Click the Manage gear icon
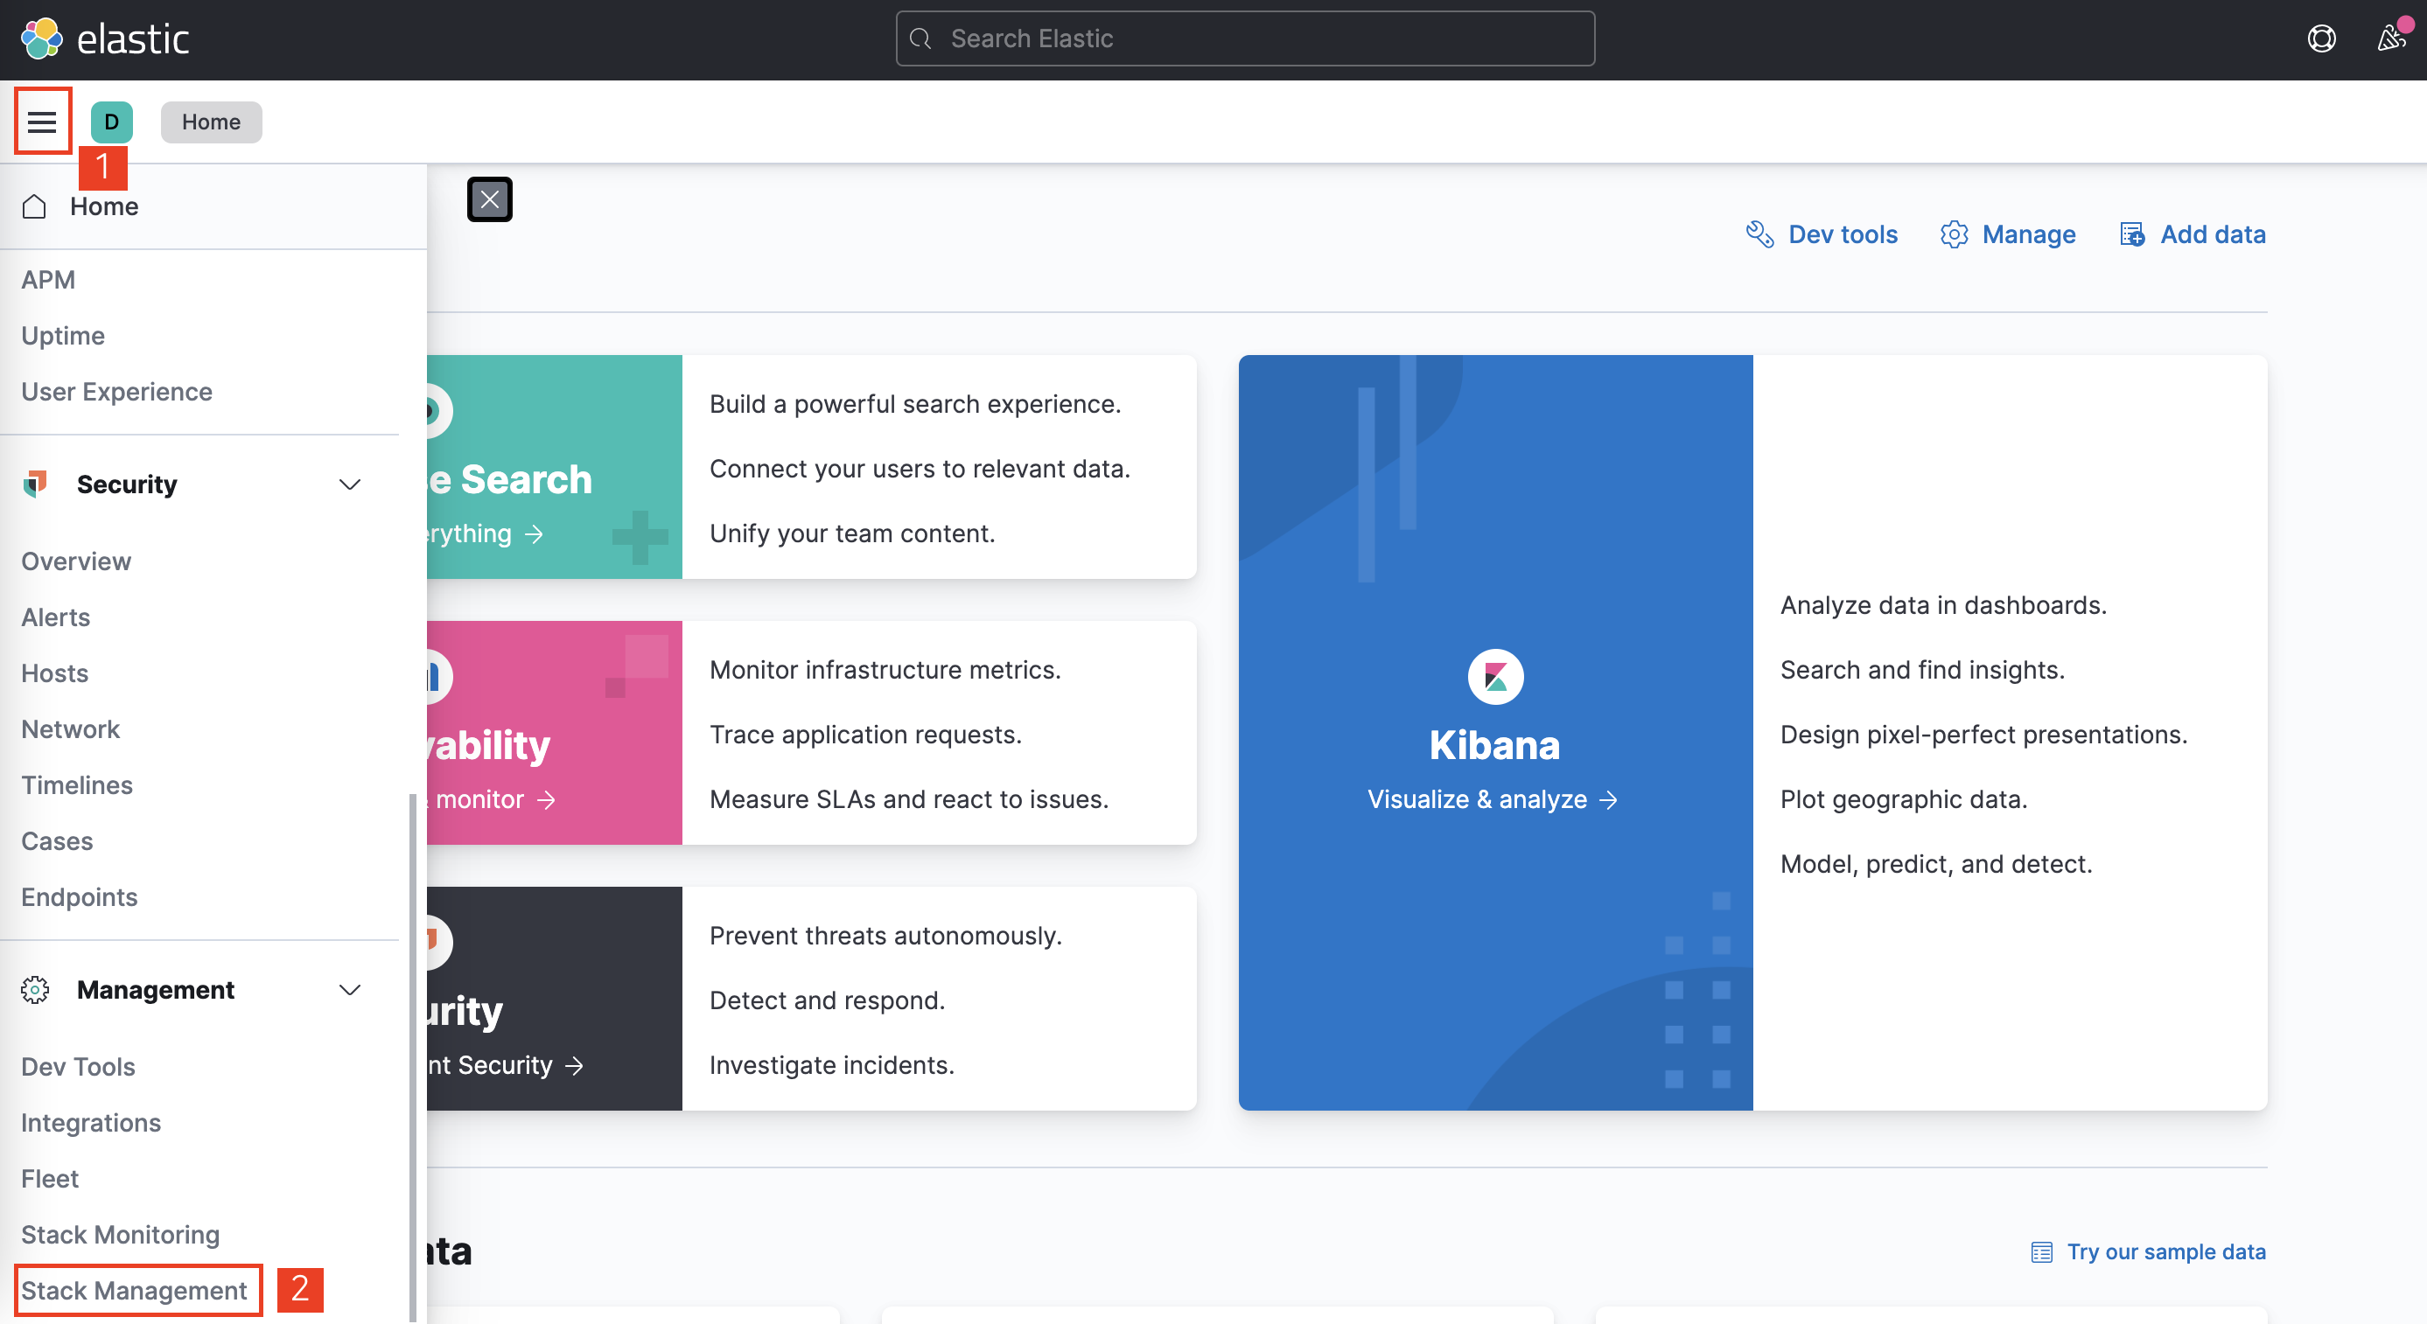 [1953, 234]
